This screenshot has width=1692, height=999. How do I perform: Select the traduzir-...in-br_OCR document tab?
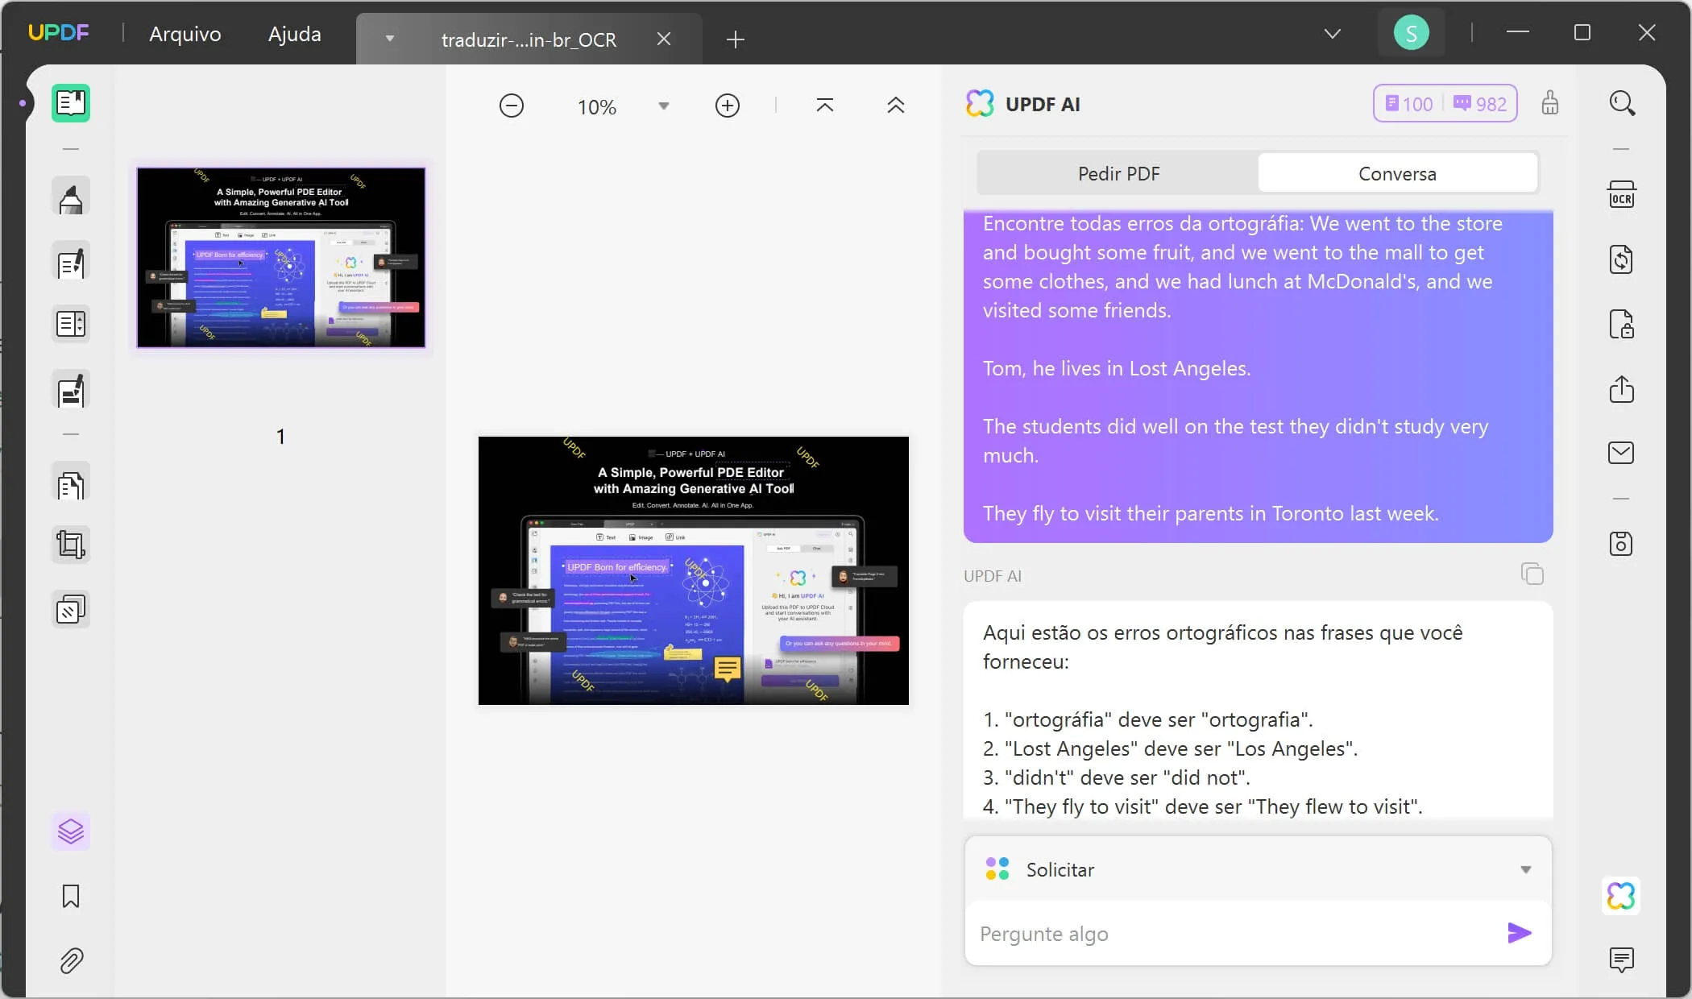(x=529, y=39)
